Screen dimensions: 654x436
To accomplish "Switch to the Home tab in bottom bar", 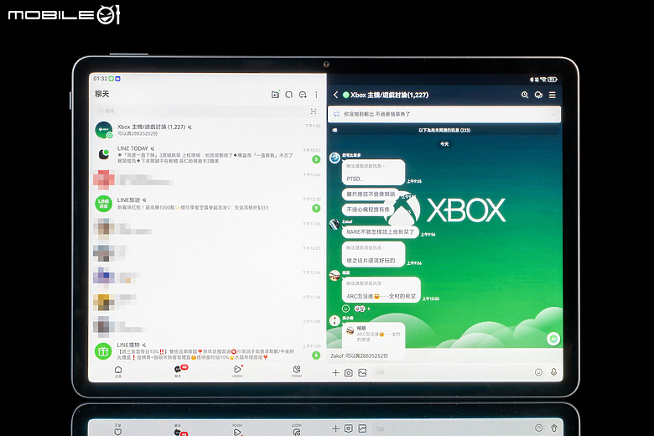I will (118, 371).
